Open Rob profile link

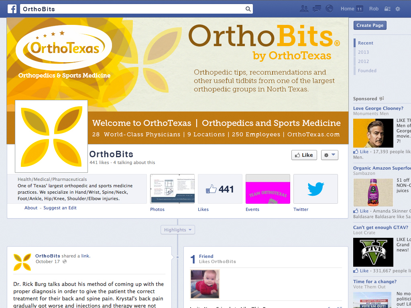374,9
